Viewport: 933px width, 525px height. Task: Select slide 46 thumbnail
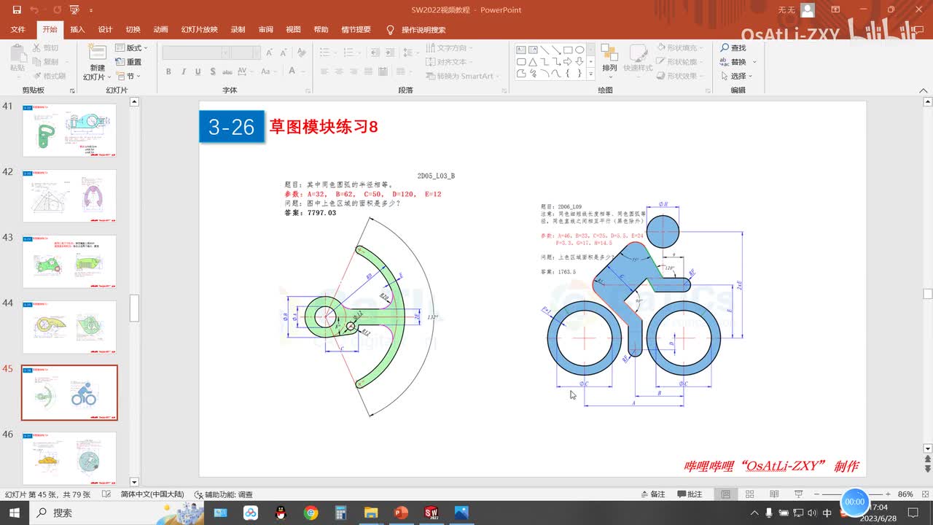69,458
